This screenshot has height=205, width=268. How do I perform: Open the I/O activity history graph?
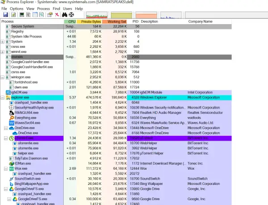click(x=171, y=15)
